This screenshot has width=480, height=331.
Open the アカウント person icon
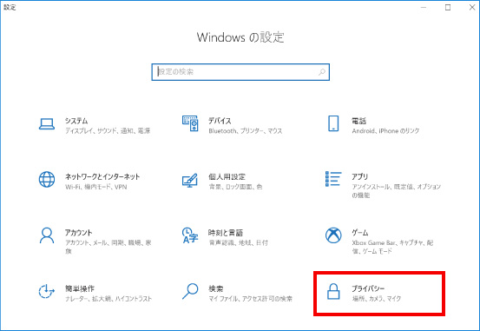pos(47,235)
